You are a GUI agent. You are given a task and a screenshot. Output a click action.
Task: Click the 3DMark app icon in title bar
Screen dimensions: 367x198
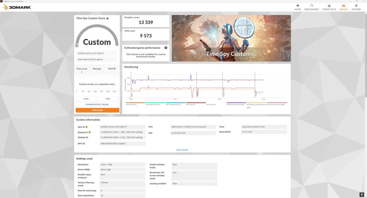point(1,1)
